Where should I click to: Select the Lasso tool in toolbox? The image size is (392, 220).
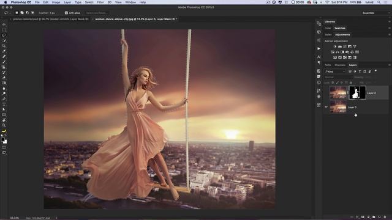[4, 35]
